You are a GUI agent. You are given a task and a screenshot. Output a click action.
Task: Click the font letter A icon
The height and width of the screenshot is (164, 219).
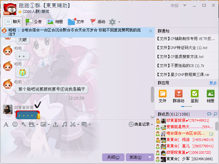[6, 124]
